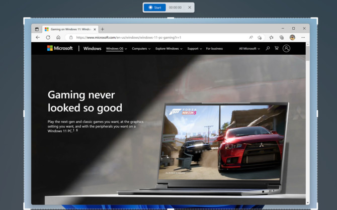This screenshot has height=210, width=337.
Task: Open the Edge tab actions menu icon
Action: coord(37,29)
